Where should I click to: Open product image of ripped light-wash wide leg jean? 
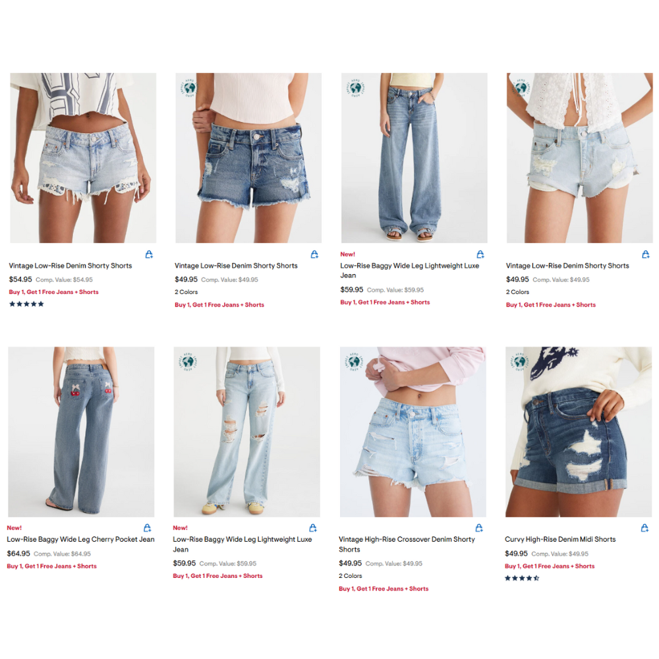(x=246, y=432)
